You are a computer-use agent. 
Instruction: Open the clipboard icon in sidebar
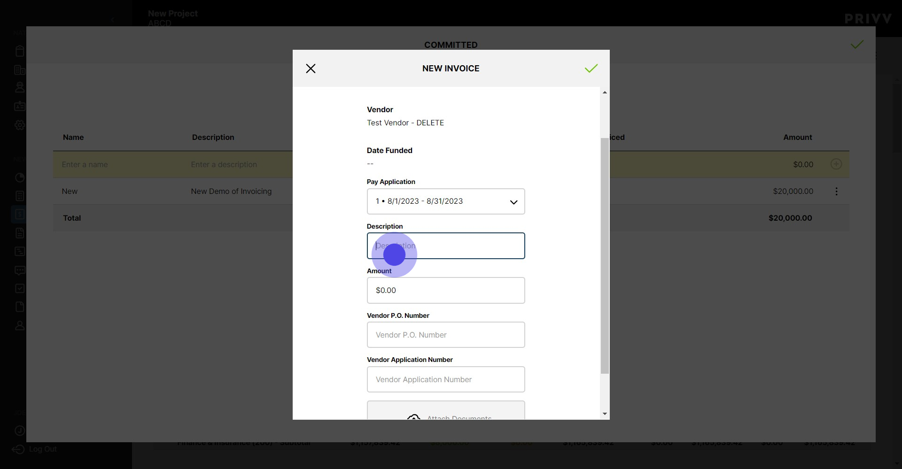20,51
